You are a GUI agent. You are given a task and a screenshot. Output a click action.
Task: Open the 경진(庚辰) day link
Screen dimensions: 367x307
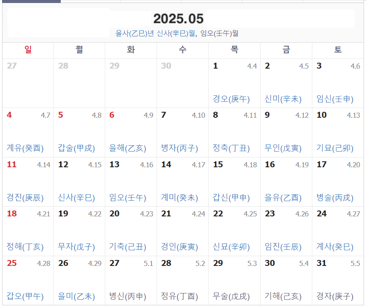tap(25, 198)
